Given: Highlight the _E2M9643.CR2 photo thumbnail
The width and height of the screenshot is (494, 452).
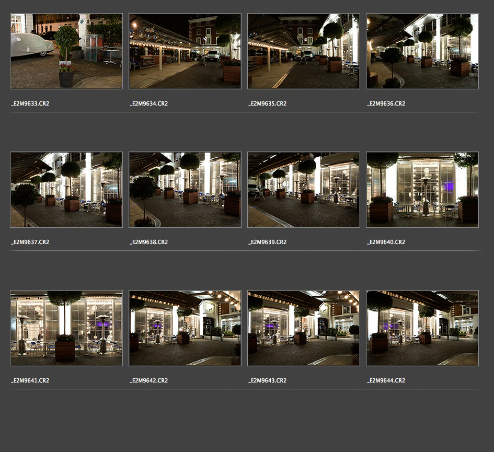Looking at the screenshot, I should (x=304, y=328).
